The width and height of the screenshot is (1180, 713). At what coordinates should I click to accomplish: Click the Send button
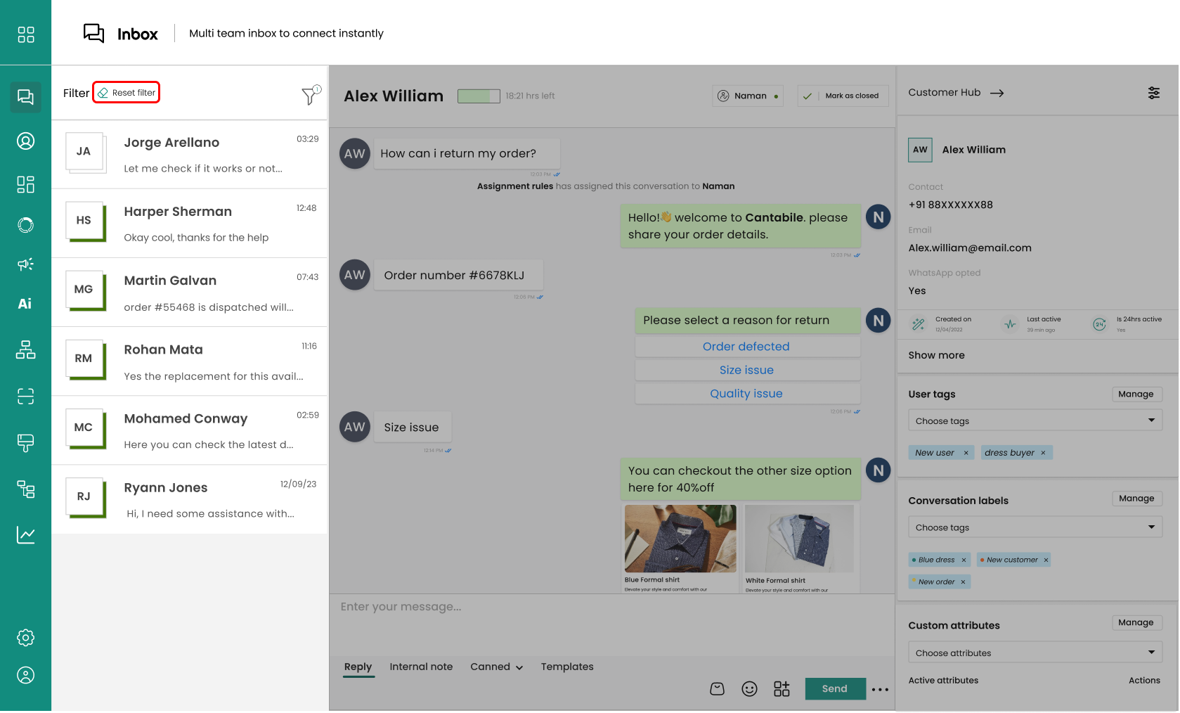pos(834,689)
